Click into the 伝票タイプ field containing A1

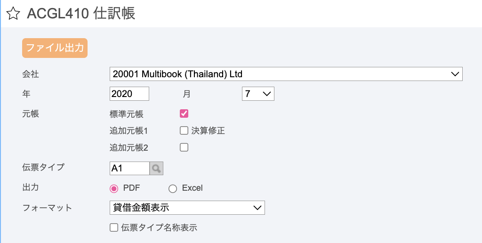point(129,168)
